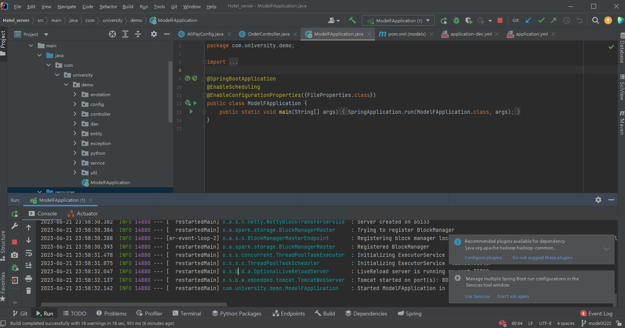The width and height of the screenshot is (625, 328).
Task: Collapse the demo package node
Action: (66, 85)
